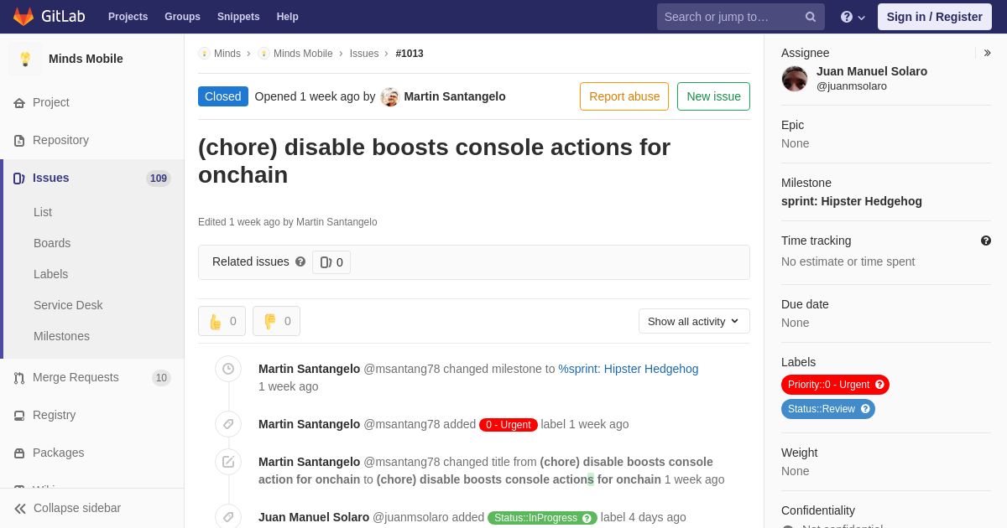Open %sprint: Hipster Hedgehog milestone link
1007x528 pixels.
click(x=629, y=369)
